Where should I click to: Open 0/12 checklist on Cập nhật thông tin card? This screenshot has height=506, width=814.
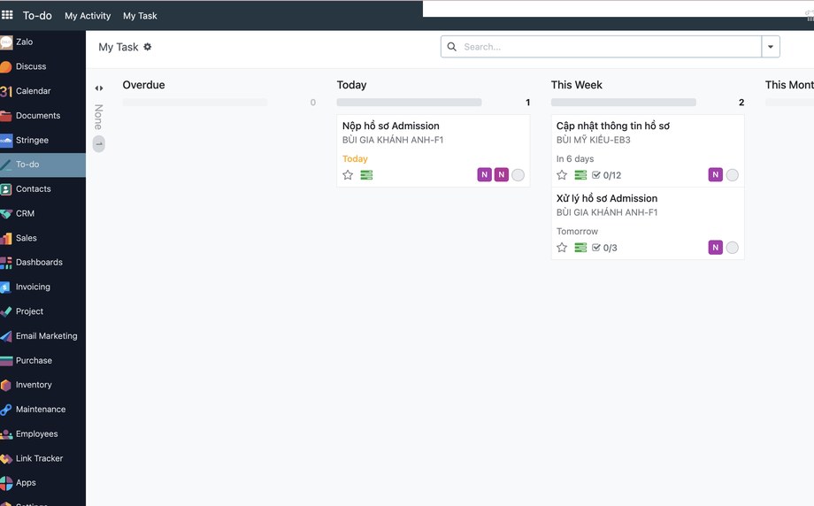point(606,175)
